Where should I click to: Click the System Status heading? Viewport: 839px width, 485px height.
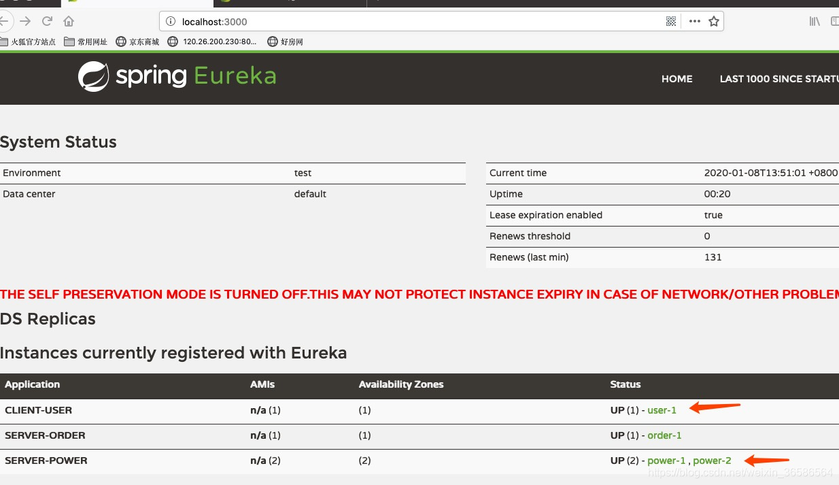[x=58, y=142]
